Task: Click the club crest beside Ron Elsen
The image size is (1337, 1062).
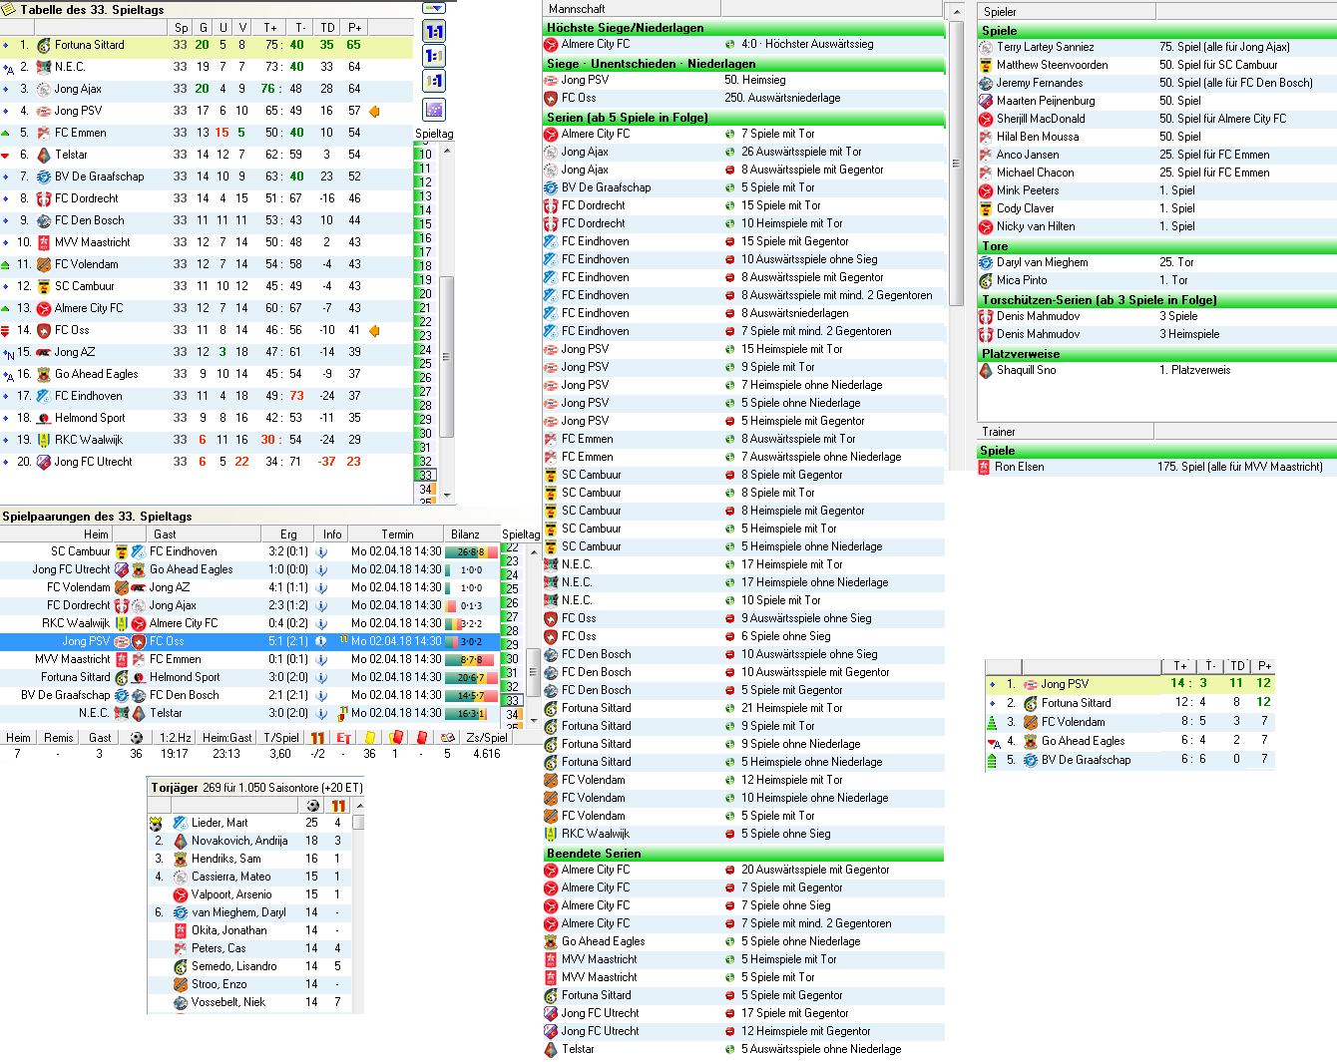Action: (x=985, y=467)
